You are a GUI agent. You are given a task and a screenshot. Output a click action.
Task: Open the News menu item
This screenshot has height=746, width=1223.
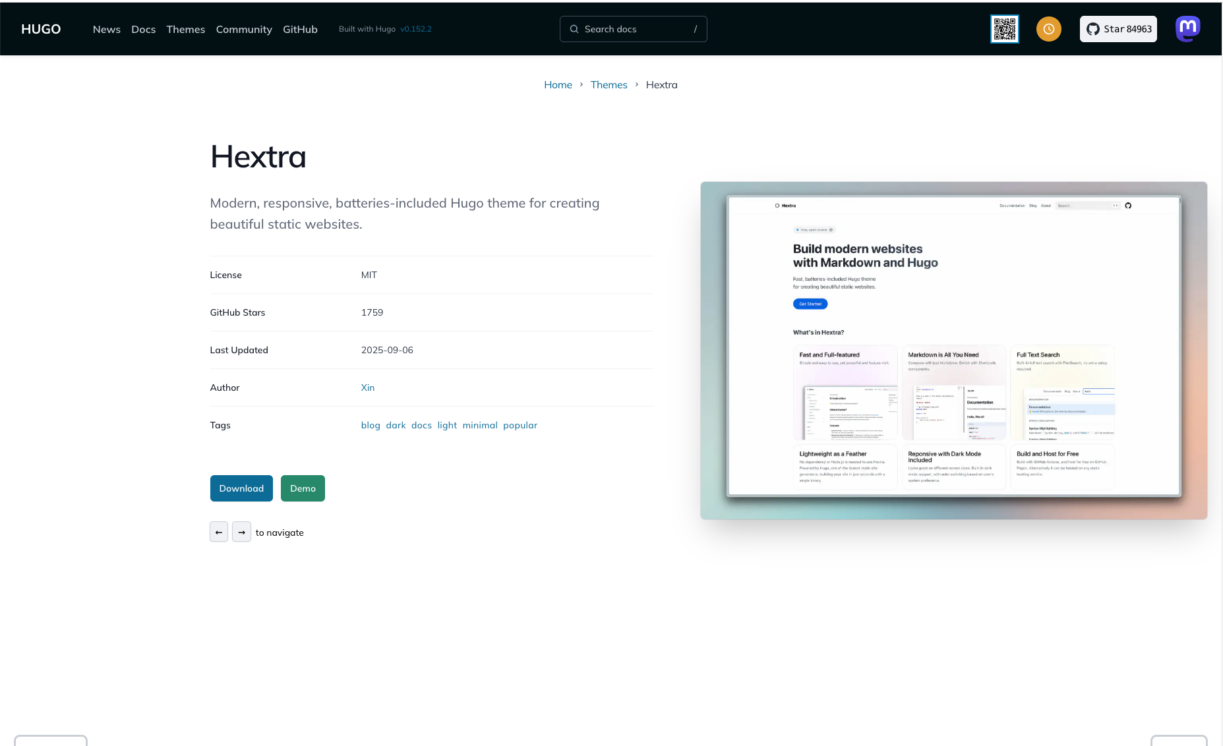(x=106, y=29)
